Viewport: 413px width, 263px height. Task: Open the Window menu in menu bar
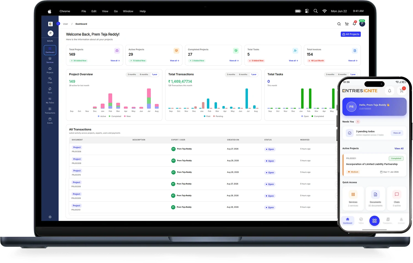[x=128, y=11]
